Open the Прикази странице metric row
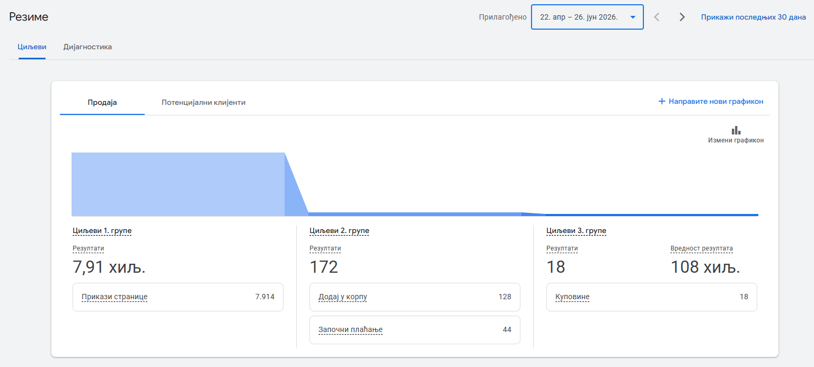This screenshot has width=814, height=367. coord(178,297)
